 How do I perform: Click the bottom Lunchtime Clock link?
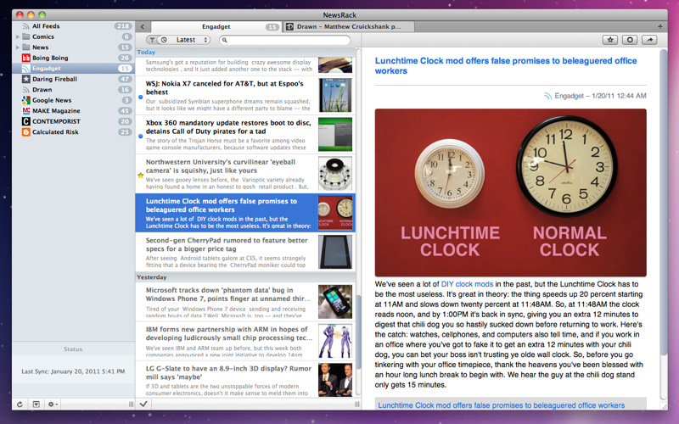pos(501,405)
